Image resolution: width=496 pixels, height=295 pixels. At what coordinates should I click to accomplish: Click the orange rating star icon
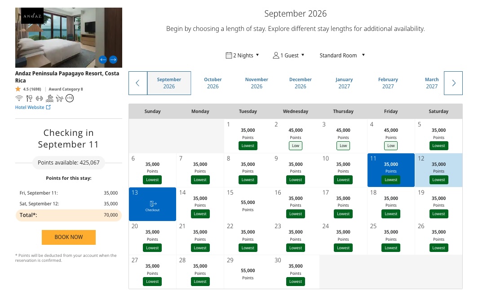(x=18, y=89)
